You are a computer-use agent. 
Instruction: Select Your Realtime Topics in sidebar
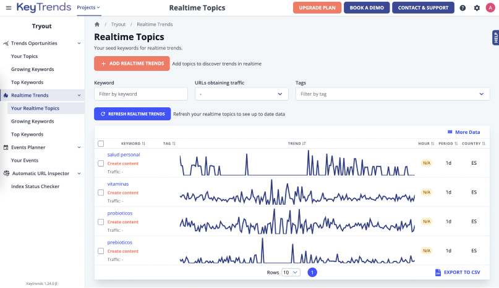35,109
